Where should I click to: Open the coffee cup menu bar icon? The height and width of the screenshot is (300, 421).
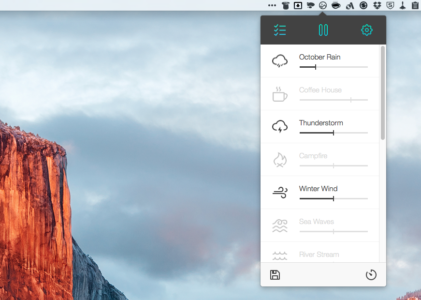pyautogui.click(x=336, y=5)
